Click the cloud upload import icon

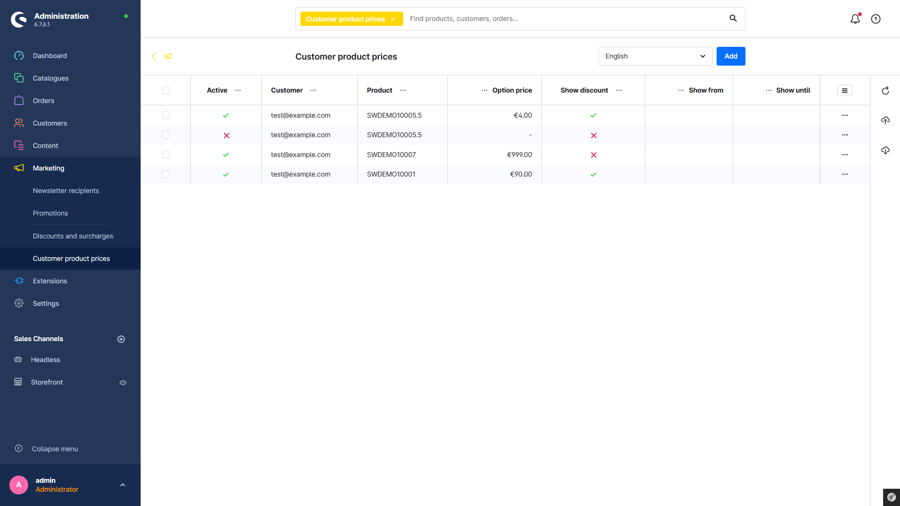[x=885, y=120]
